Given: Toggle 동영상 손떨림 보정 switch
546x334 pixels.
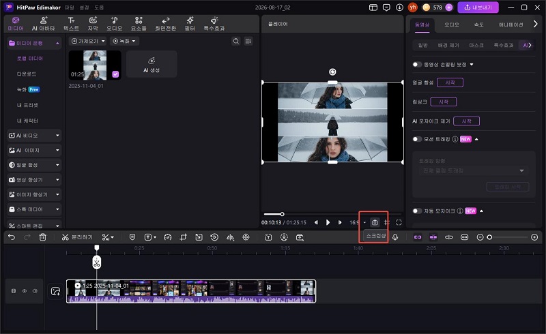Looking at the screenshot, I should click(417, 64).
